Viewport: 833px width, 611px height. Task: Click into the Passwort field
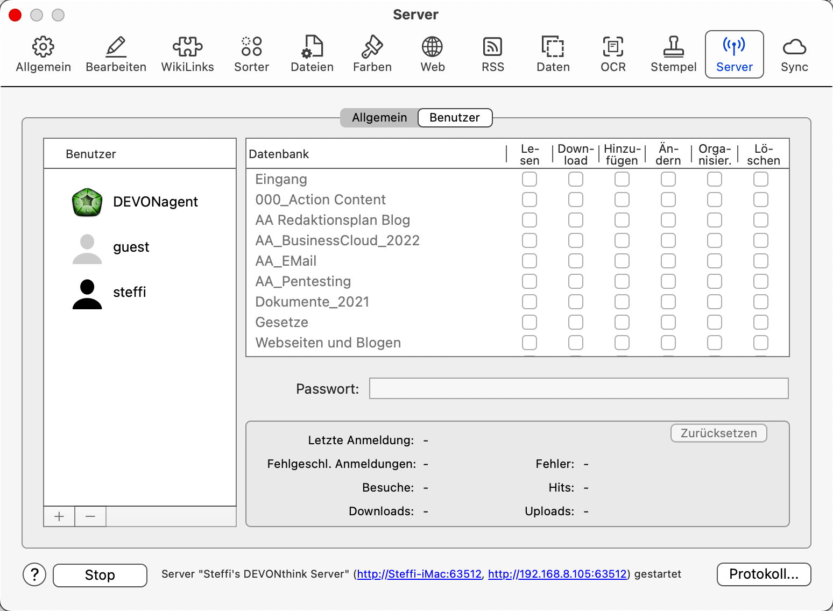(578, 388)
